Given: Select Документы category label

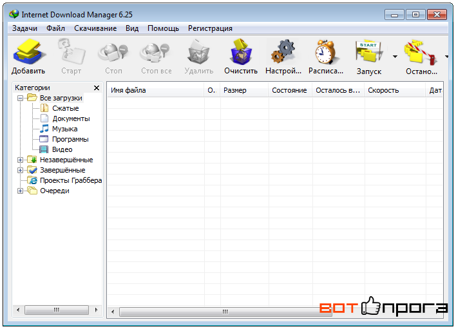Looking at the screenshot, I should click(71, 118).
